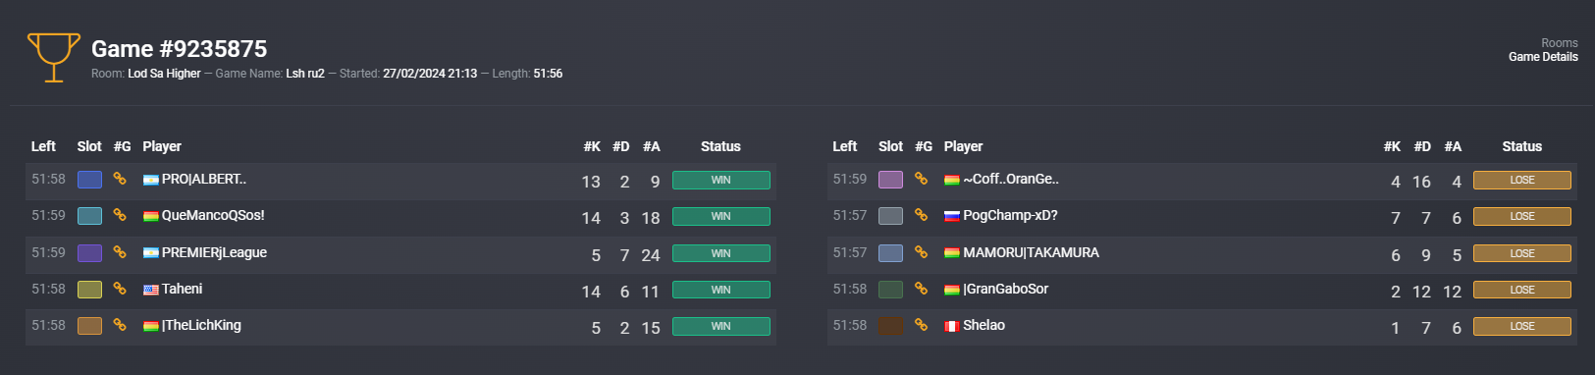
Task: Open the chain link icon for QueMancoQSos!
Action: 120,215
